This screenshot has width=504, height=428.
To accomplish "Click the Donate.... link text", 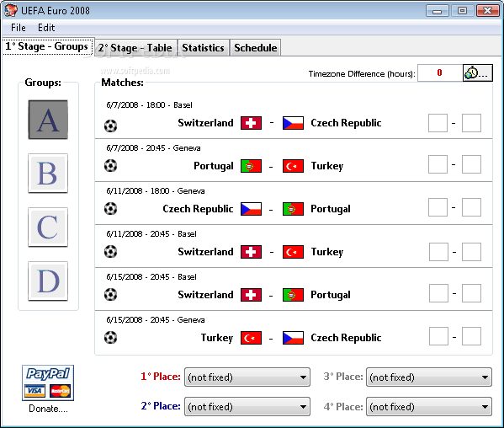I will tap(48, 409).
